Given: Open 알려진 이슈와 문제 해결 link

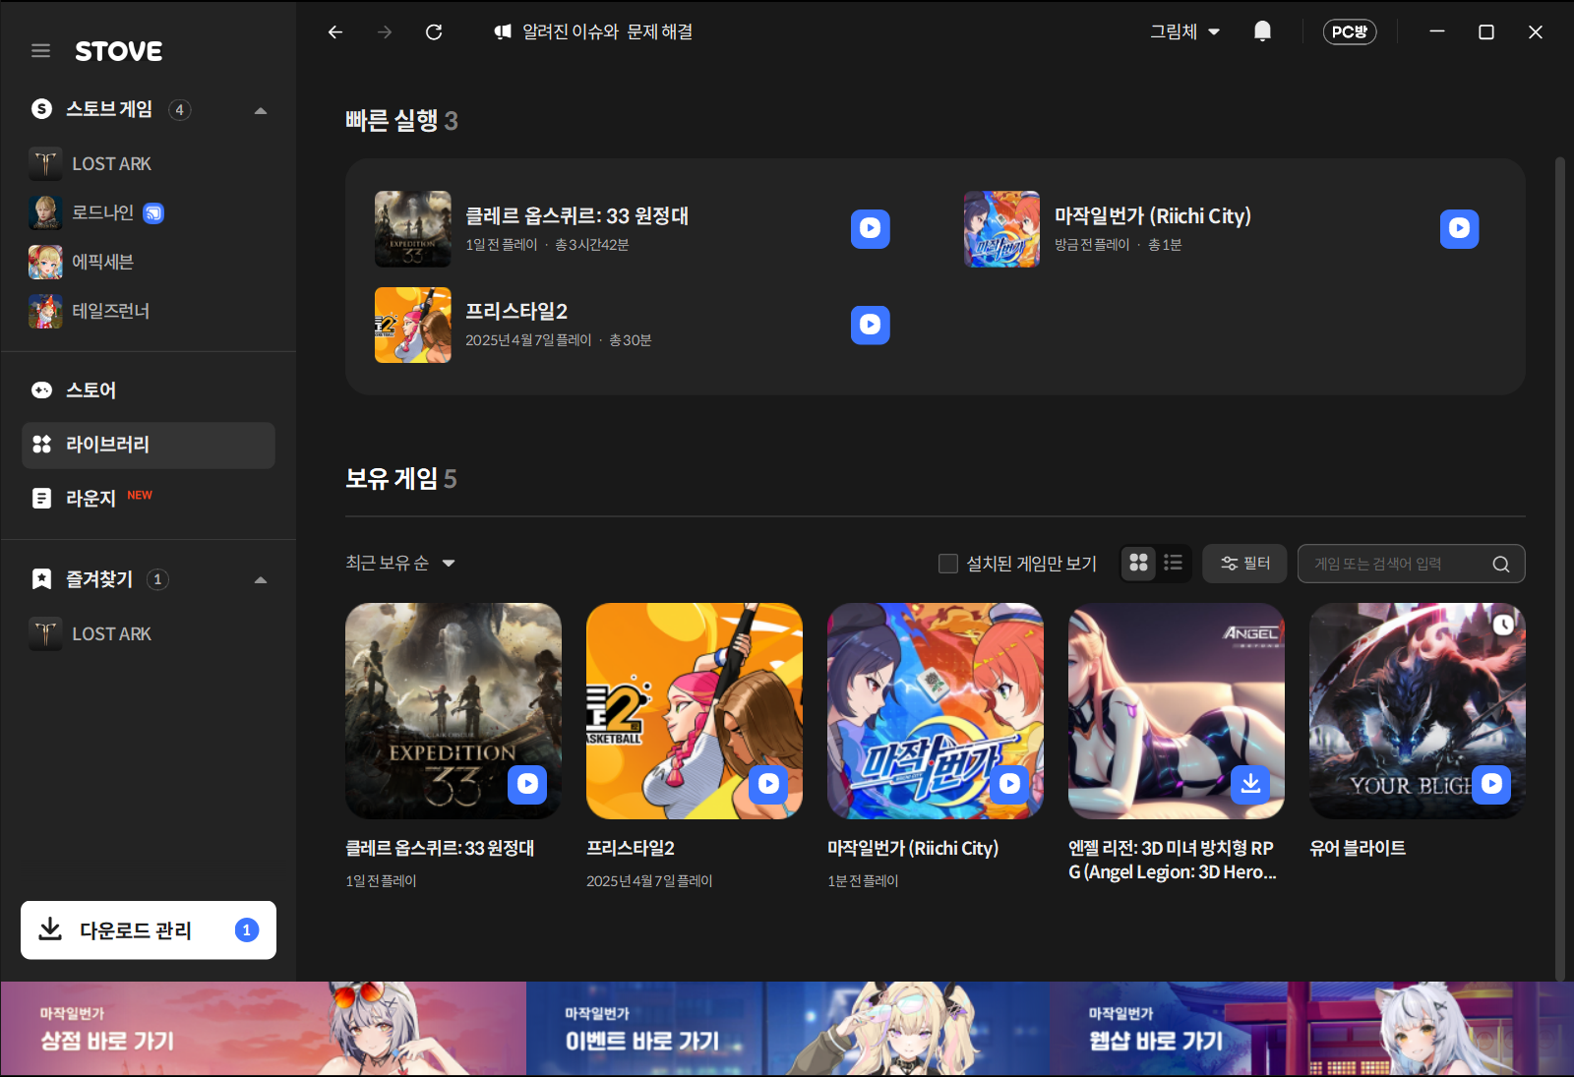Looking at the screenshot, I should pos(593,32).
